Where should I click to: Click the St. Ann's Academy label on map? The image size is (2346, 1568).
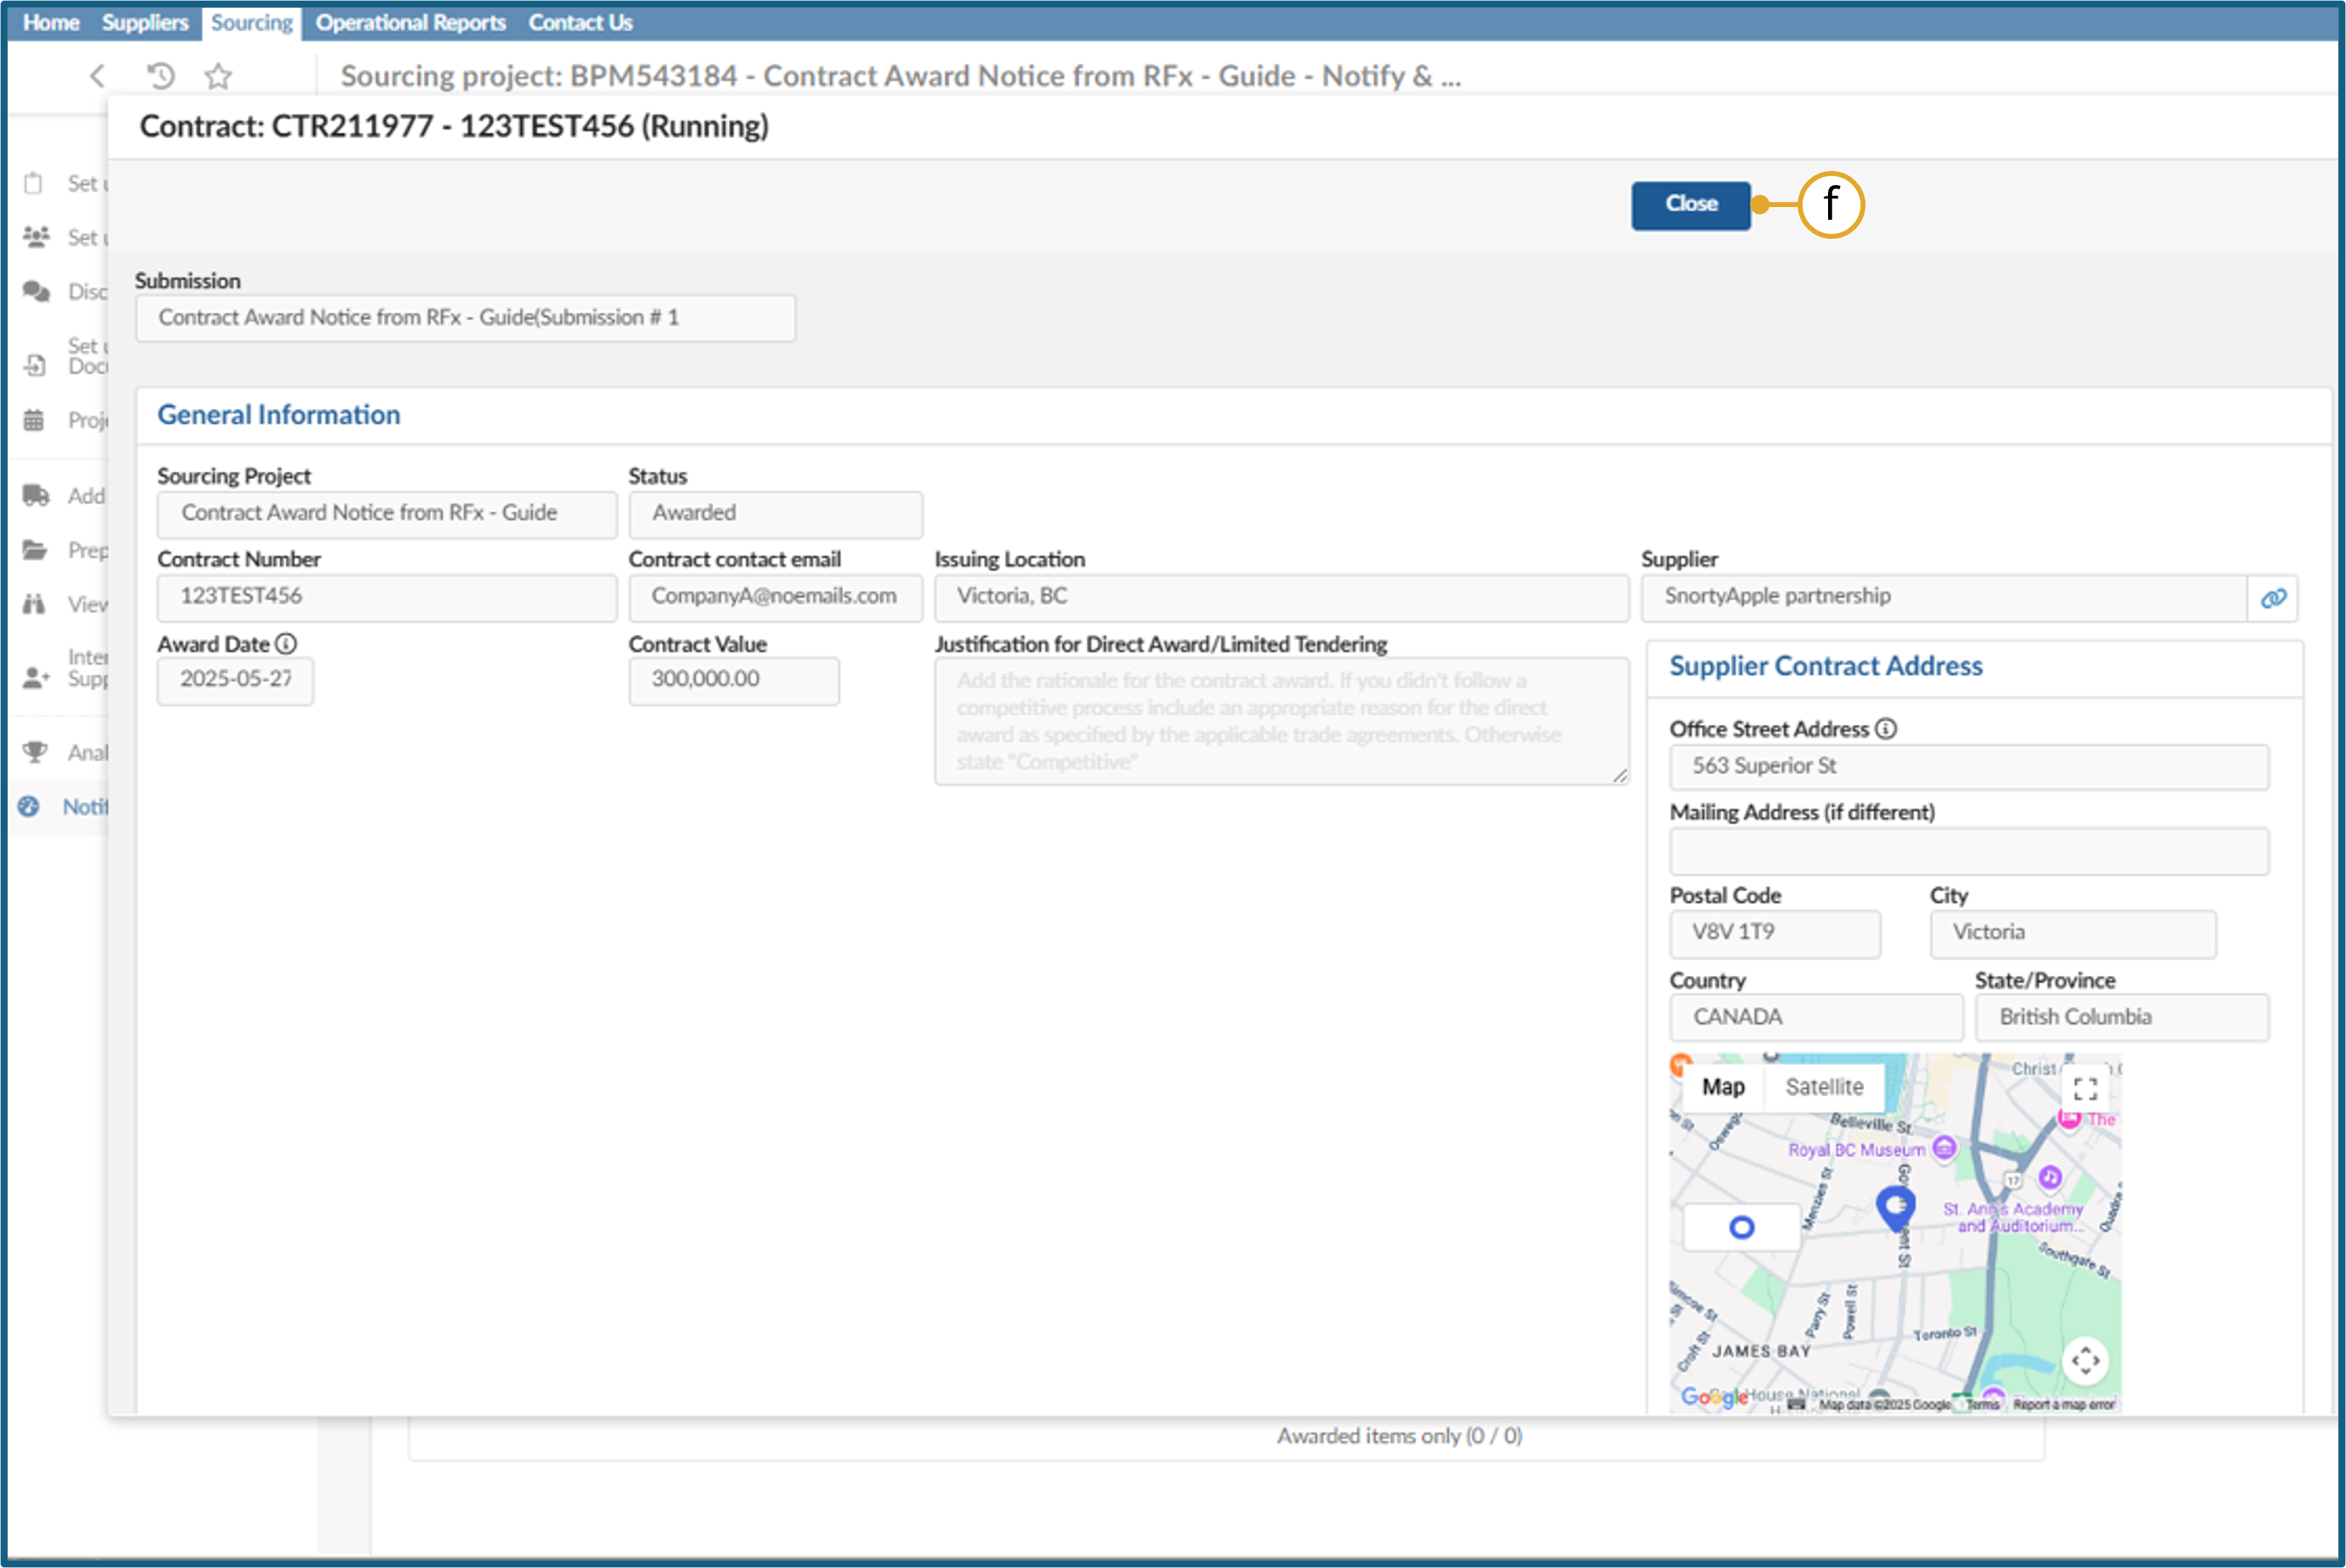[x=2014, y=1217]
